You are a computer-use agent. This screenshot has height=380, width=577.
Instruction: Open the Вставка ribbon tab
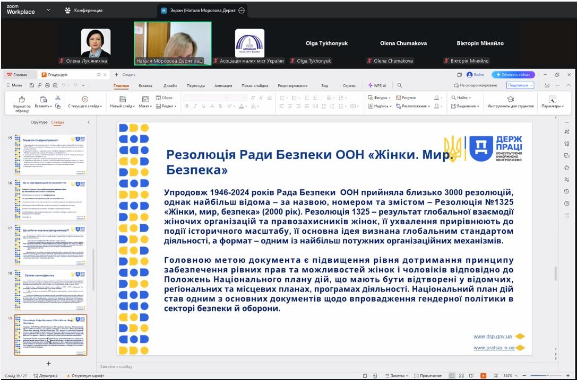tap(145, 85)
